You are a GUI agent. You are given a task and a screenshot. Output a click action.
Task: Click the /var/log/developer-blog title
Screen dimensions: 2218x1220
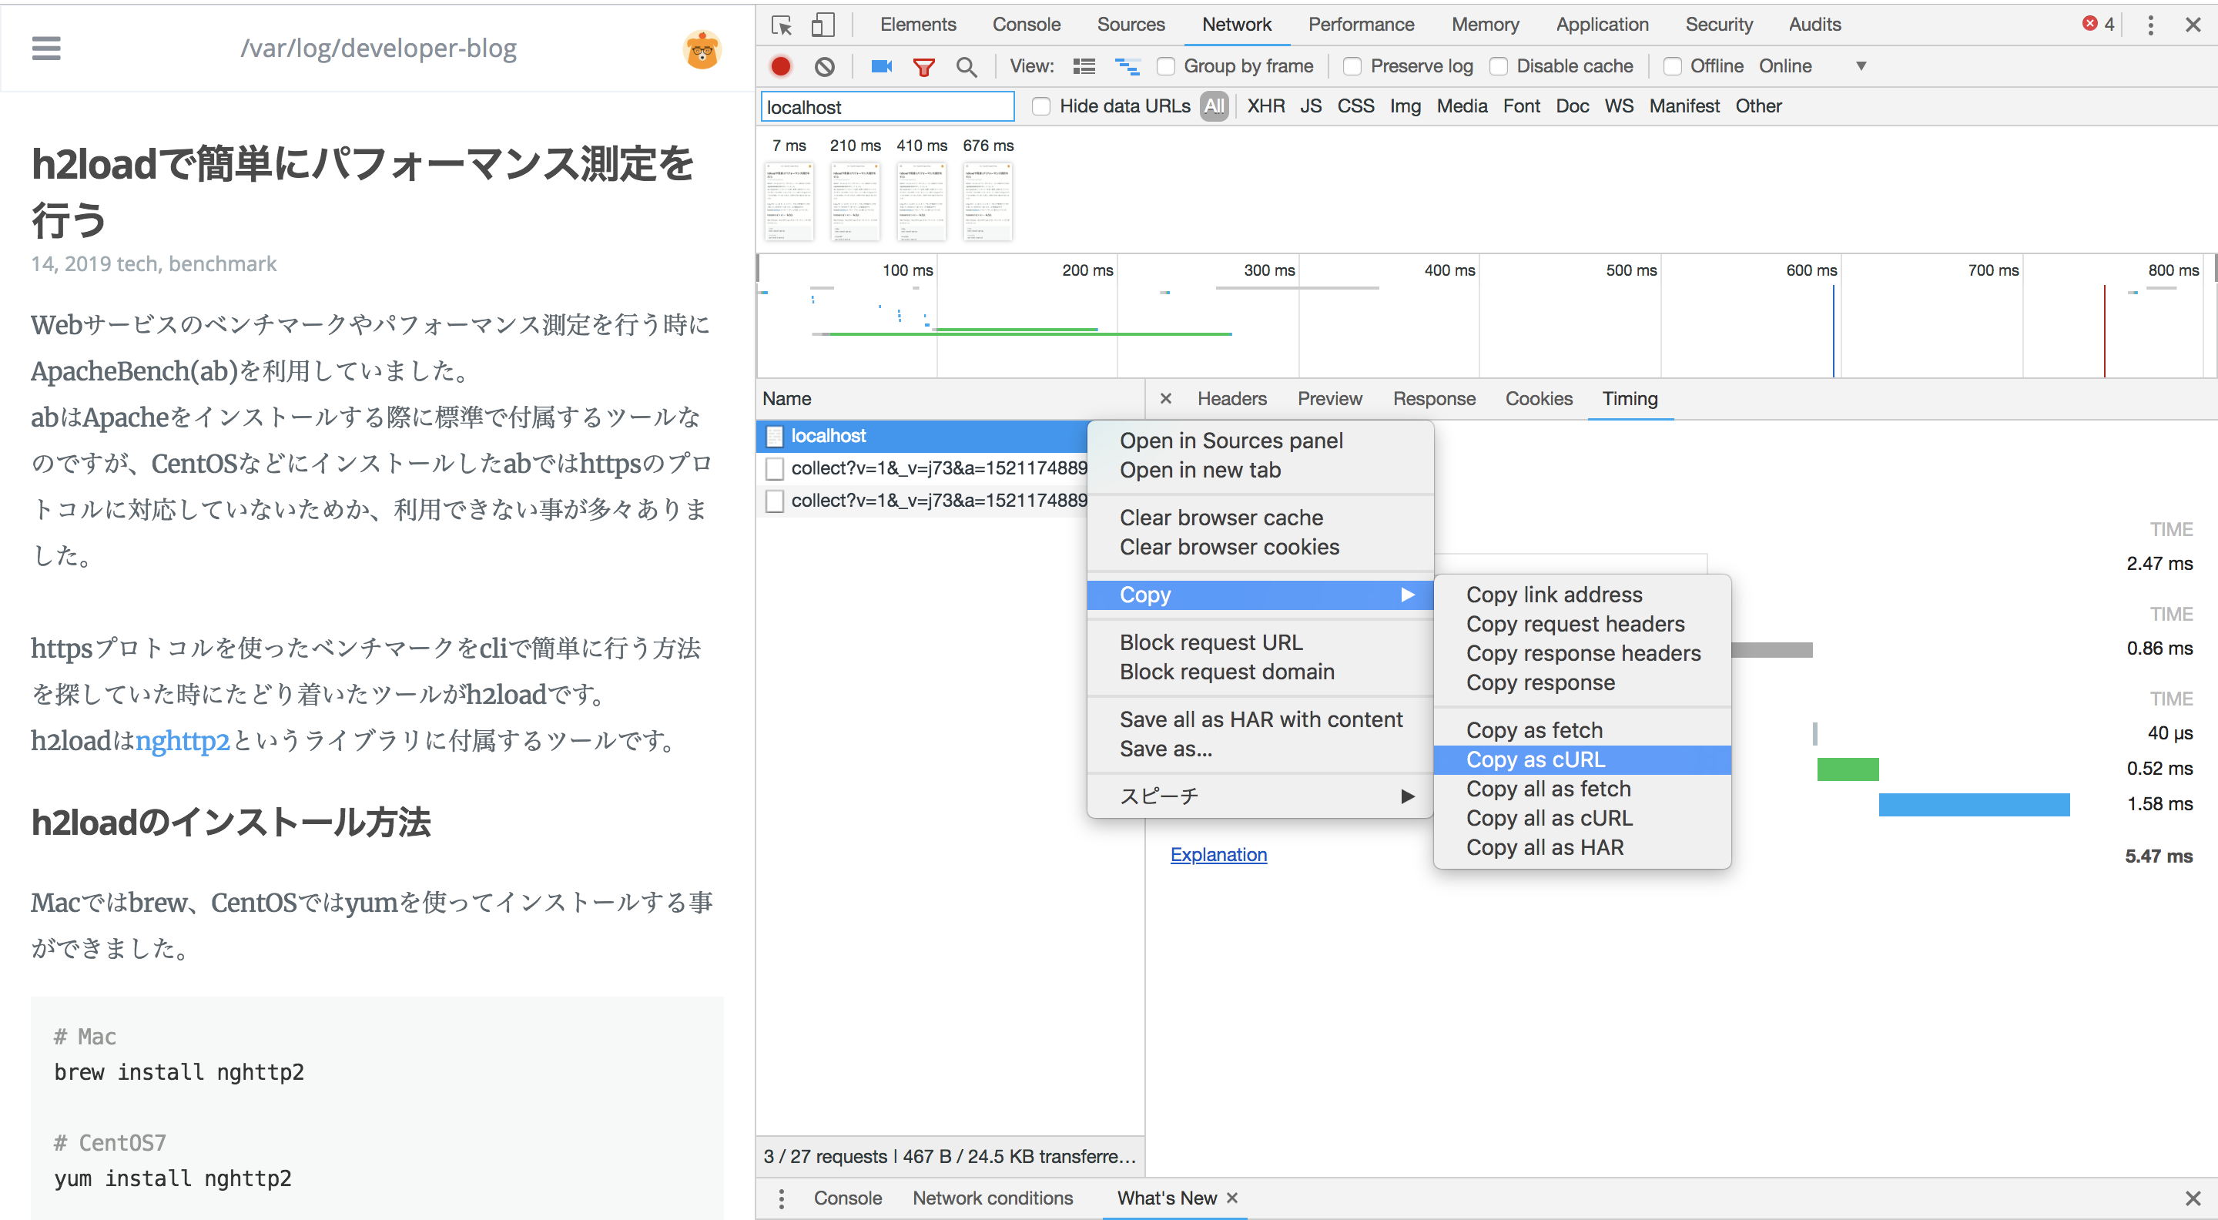378,49
